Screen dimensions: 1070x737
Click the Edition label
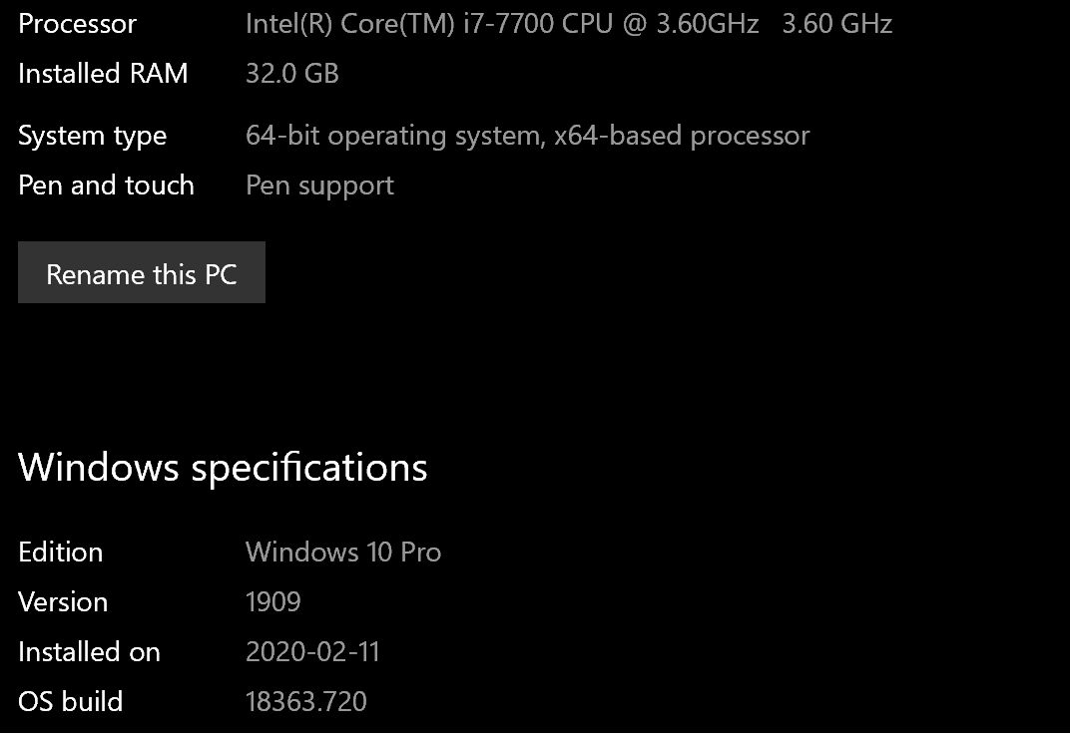(x=60, y=553)
